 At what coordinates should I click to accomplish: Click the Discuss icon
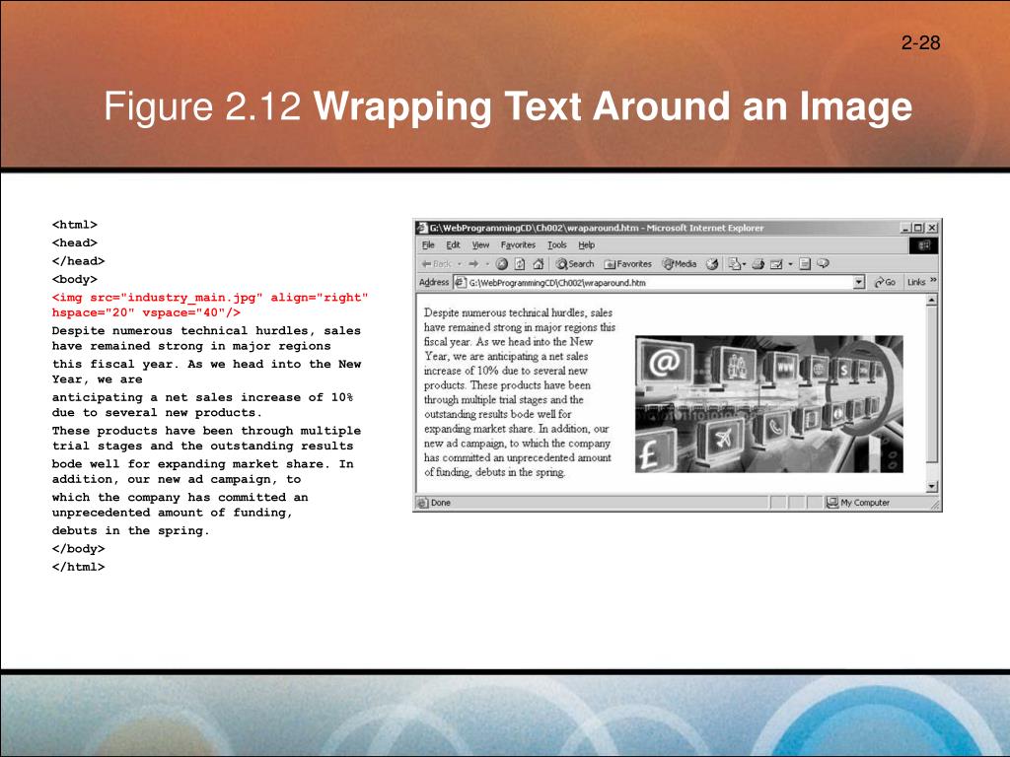(805, 264)
